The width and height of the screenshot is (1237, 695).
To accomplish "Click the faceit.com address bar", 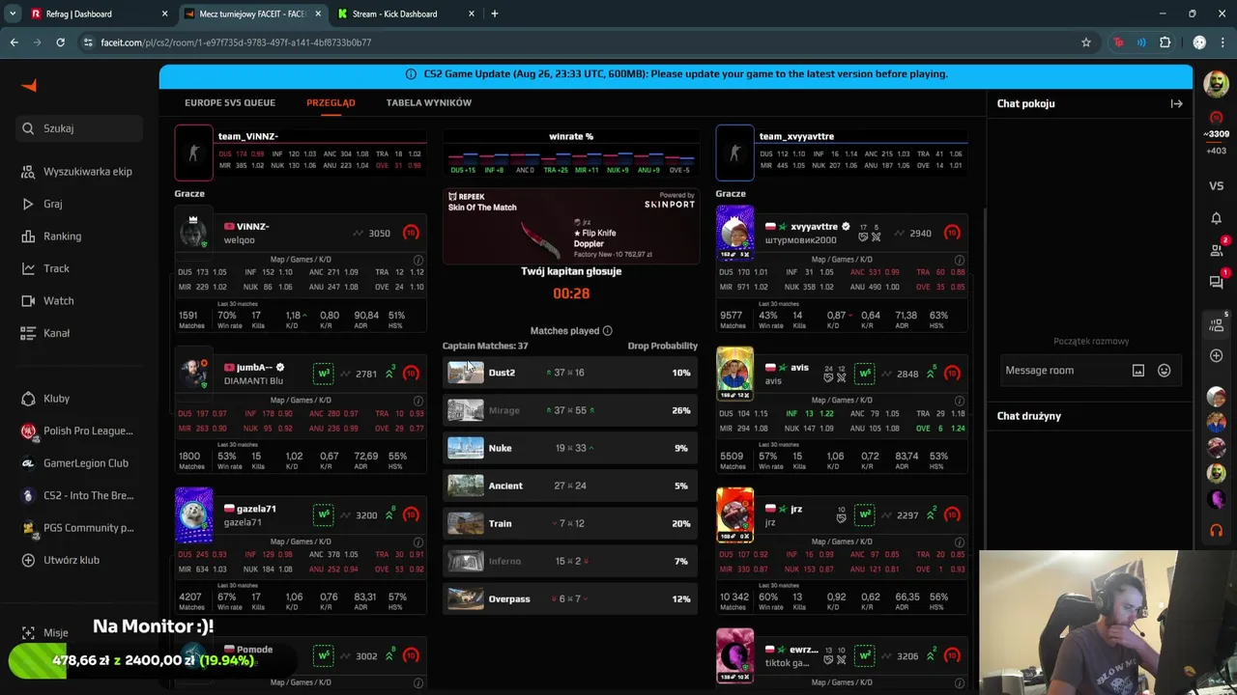I will pos(580,42).
